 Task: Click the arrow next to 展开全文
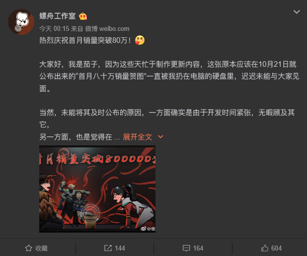pos(160,137)
